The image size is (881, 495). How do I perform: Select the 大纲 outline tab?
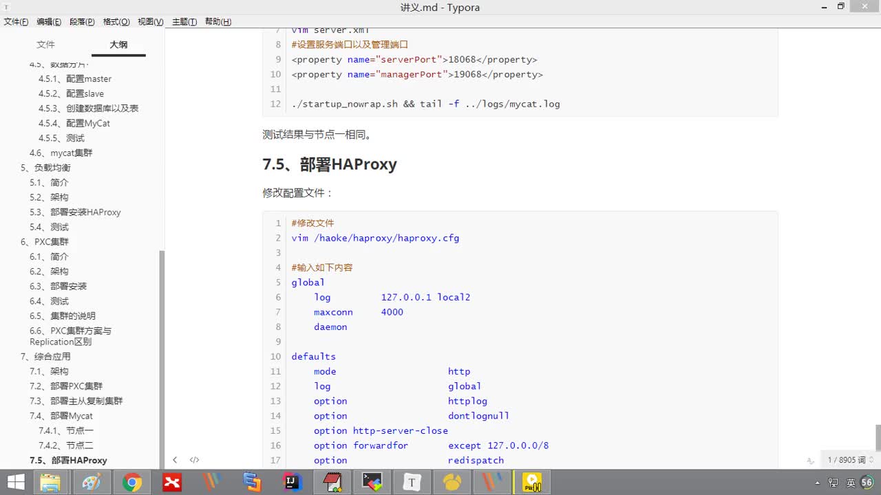coord(118,45)
